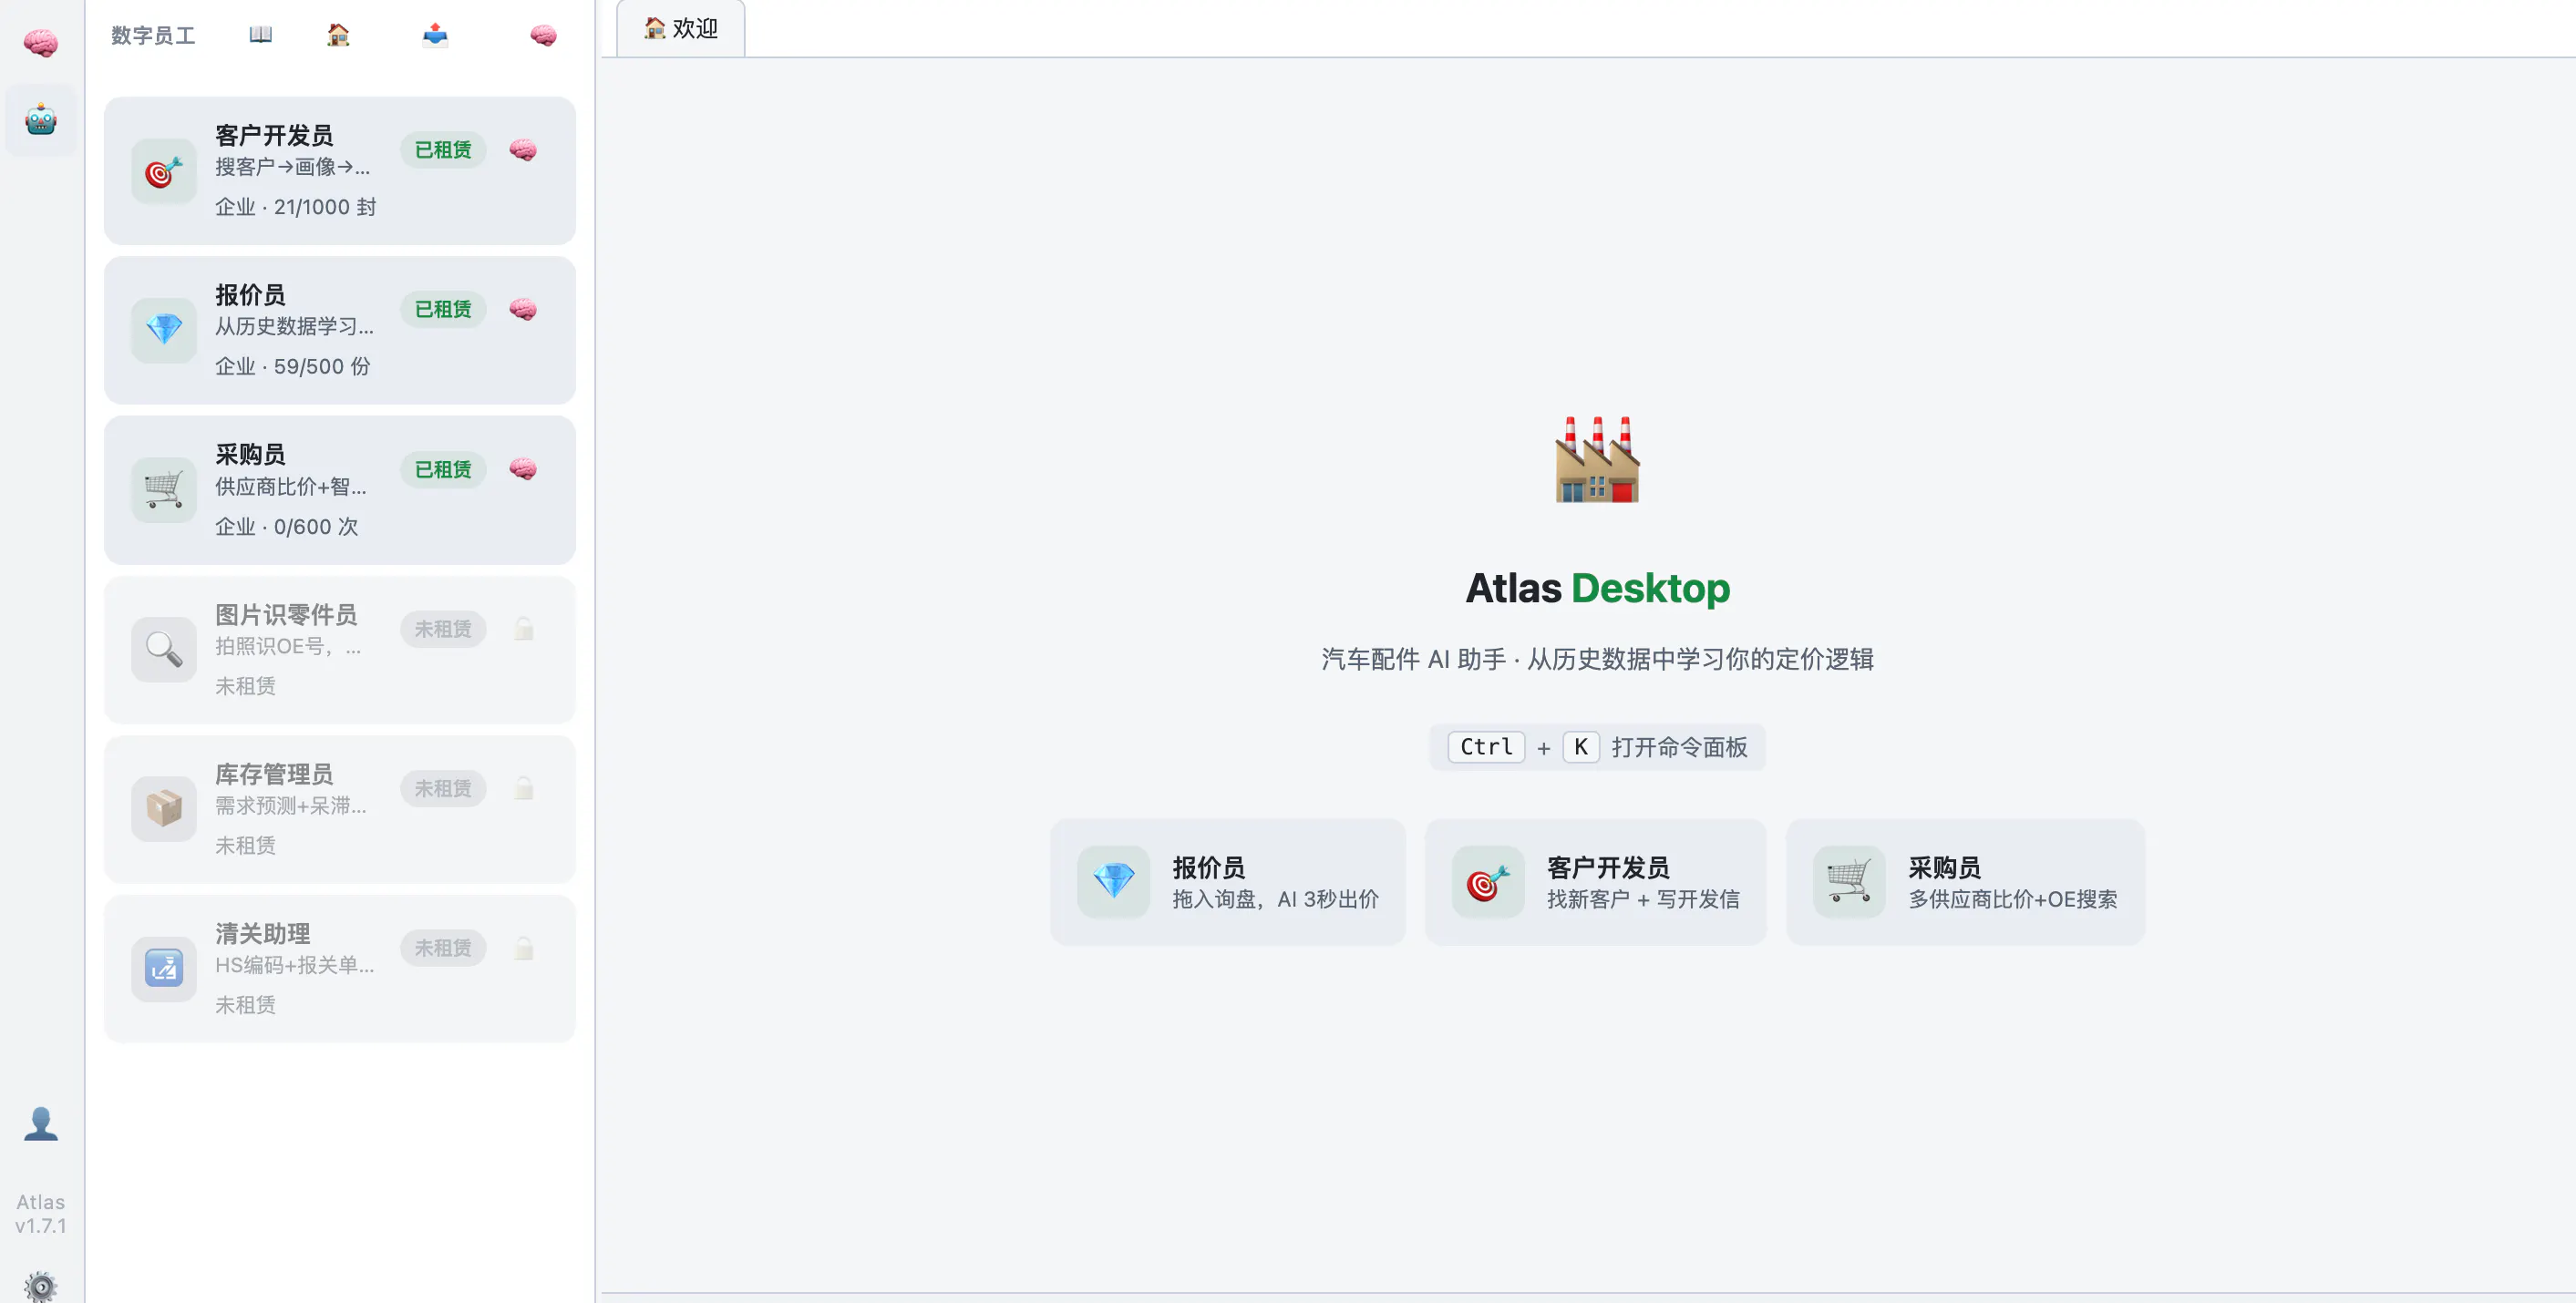Viewport: 2576px width, 1303px height.
Task: Click the open book icon in the panel header
Action: pos(261,35)
